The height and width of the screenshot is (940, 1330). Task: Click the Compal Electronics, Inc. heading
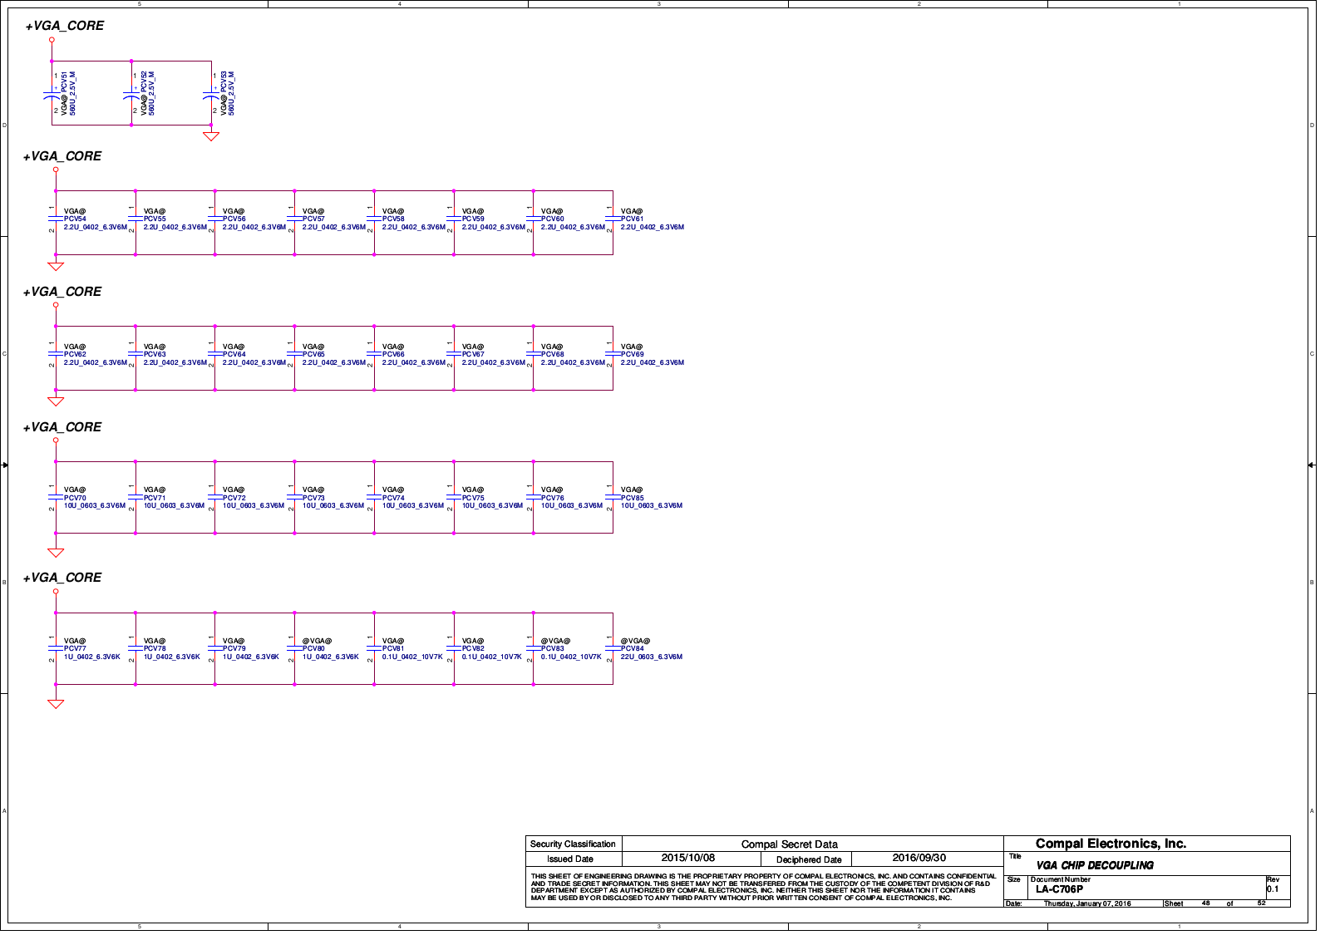pyautogui.click(x=1111, y=844)
